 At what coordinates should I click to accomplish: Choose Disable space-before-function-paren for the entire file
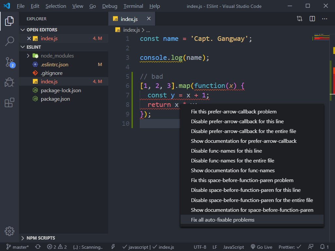coord(252,200)
